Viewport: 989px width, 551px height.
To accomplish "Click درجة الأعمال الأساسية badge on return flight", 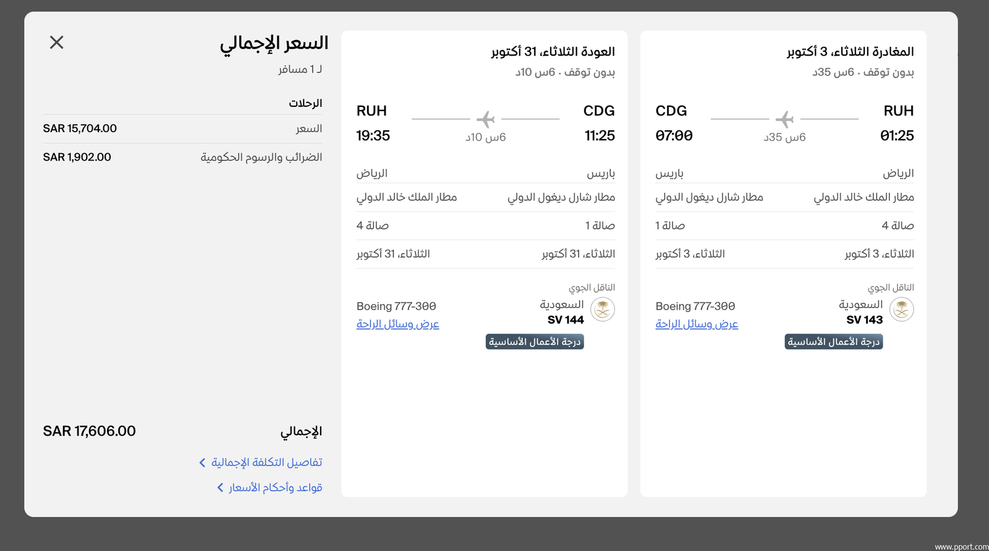I will click(x=535, y=342).
